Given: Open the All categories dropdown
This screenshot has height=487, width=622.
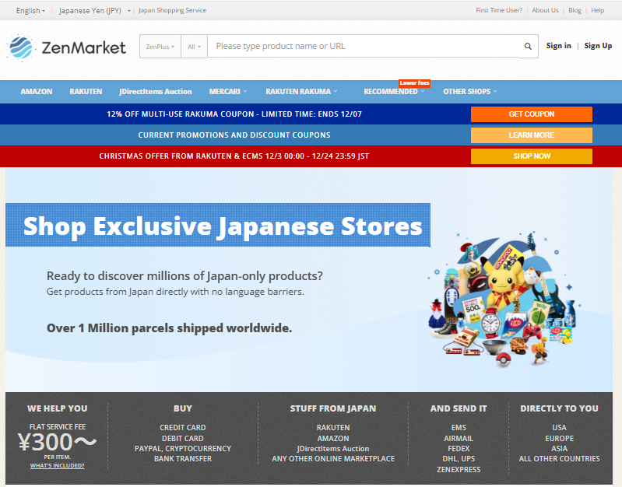Looking at the screenshot, I should click(x=194, y=47).
